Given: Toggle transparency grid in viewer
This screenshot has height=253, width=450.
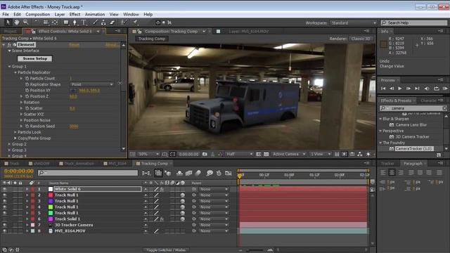Looking at the screenshot, I should click(x=266, y=155).
